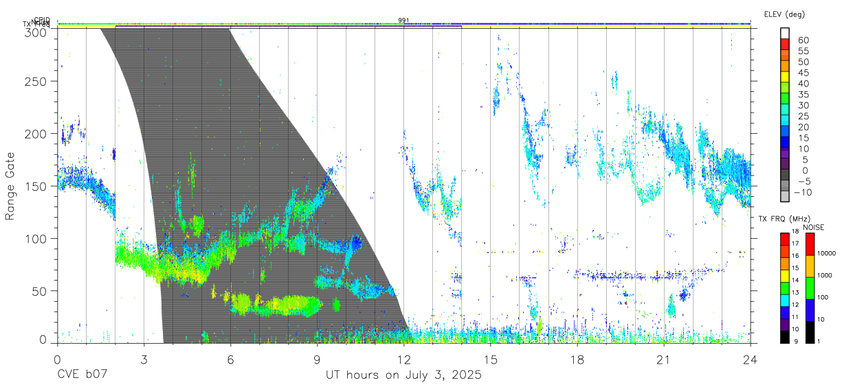Viewport: 844px width, 389px height.
Task: Select the red segment of ELEV colorbar
Action: tap(786, 45)
